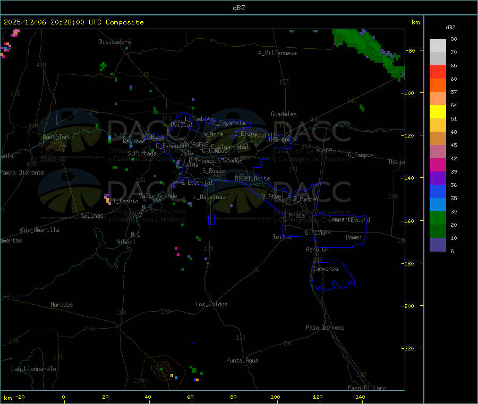Click the Soitue map label
478x404 pixels.
282,237
